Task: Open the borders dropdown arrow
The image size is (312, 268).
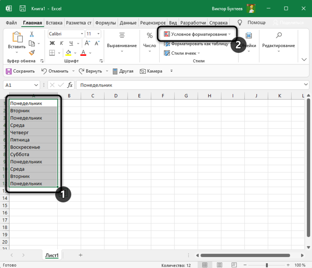Action: pos(59,53)
